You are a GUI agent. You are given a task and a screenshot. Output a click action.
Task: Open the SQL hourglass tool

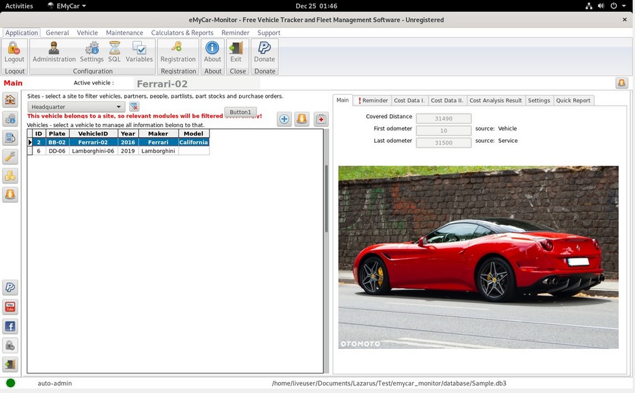pyautogui.click(x=114, y=51)
